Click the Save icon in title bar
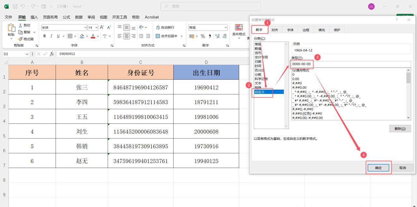Screen dimensions: 417x207 point(15,6)
